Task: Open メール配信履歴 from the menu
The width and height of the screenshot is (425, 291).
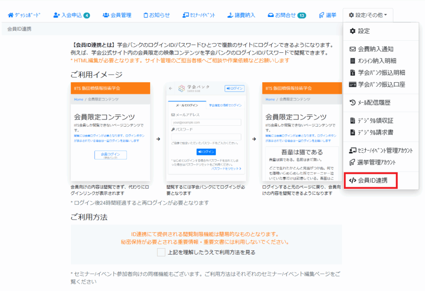Action: (x=374, y=103)
